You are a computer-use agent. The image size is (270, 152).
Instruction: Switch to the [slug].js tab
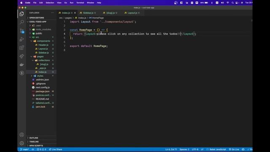click(110, 13)
